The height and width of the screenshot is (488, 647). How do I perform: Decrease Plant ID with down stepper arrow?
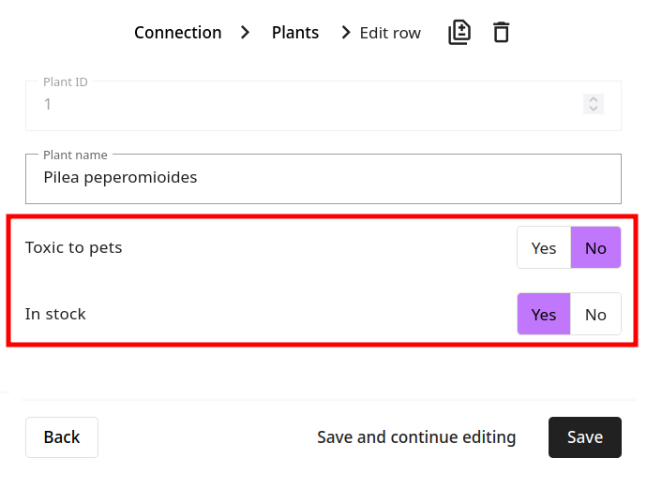pos(593,110)
